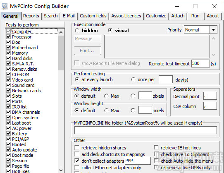Image resolution: width=224 pixels, height=173 pixels.
Task: Enable add desk.shortcuts to mappings
Action: [x=77, y=154]
